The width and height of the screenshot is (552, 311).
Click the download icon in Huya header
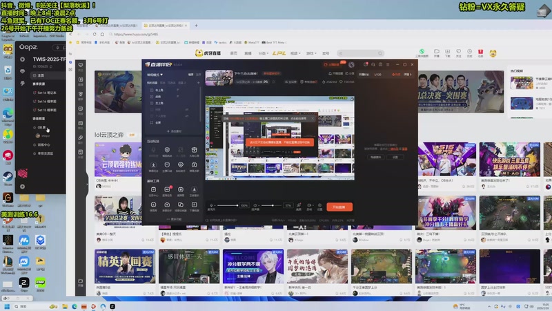point(447,51)
